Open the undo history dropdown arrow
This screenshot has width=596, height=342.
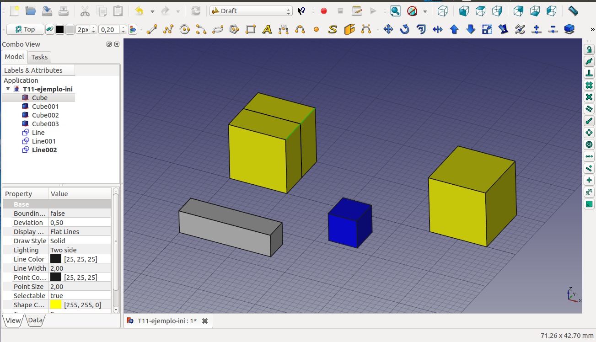152,11
